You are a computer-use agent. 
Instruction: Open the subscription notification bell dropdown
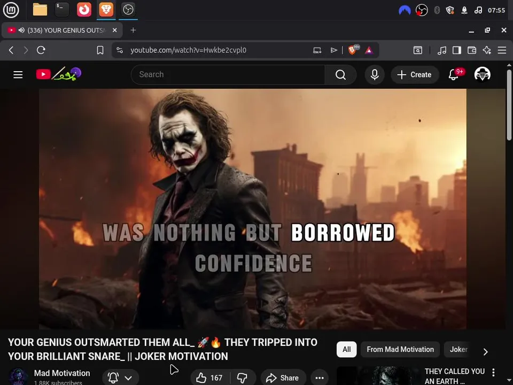pyautogui.click(x=120, y=378)
